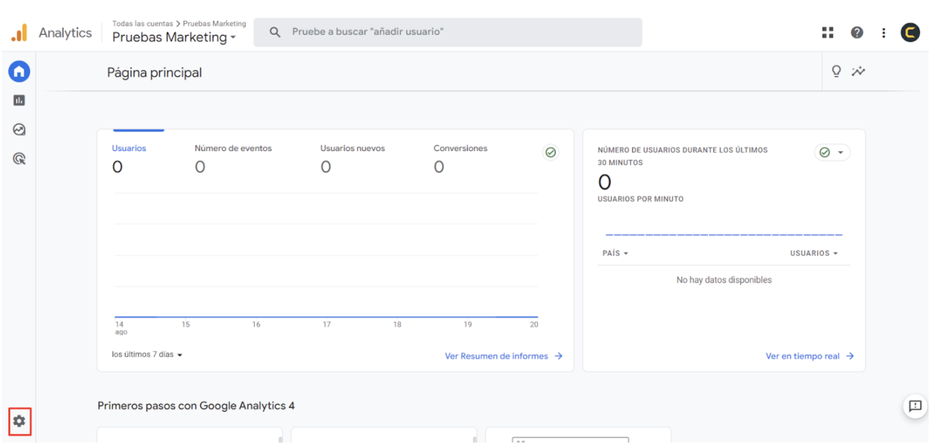Click the data quality check icon on Usuarios card
930x445 pixels.
[551, 152]
